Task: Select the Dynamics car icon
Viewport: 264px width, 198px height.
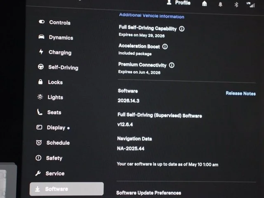Action: tap(41, 37)
